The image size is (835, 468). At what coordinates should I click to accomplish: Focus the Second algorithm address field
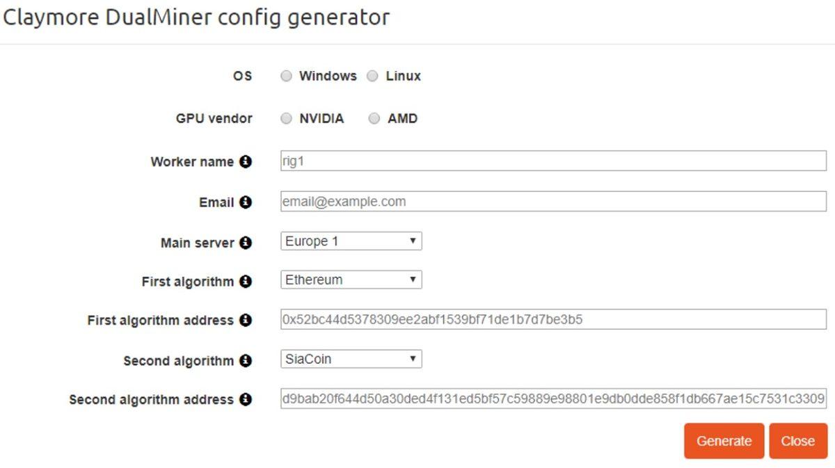click(552, 399)
